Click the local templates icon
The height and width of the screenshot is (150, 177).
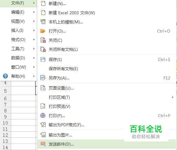[x=43, y=22]
